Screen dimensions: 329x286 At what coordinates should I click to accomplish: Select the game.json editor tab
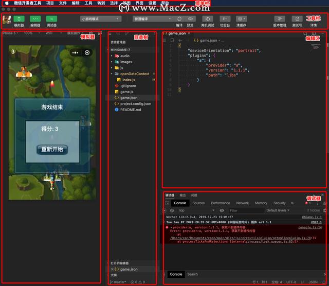[x=177, y=33]
